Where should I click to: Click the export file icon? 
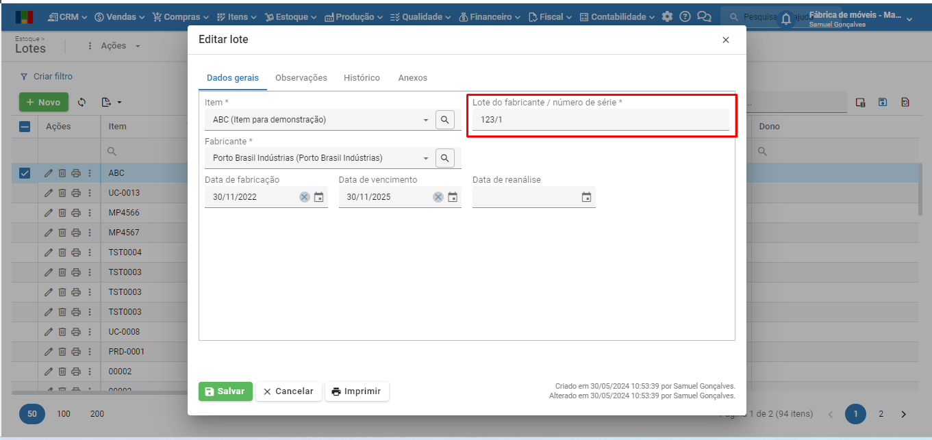coord(106,102)
